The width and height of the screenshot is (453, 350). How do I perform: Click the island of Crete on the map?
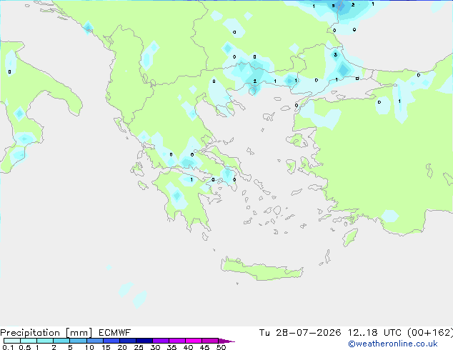pos(262,269)
